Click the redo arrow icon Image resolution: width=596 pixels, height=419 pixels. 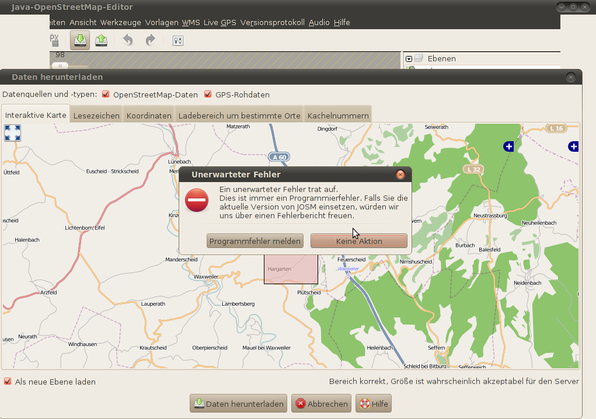pos(150,40)
